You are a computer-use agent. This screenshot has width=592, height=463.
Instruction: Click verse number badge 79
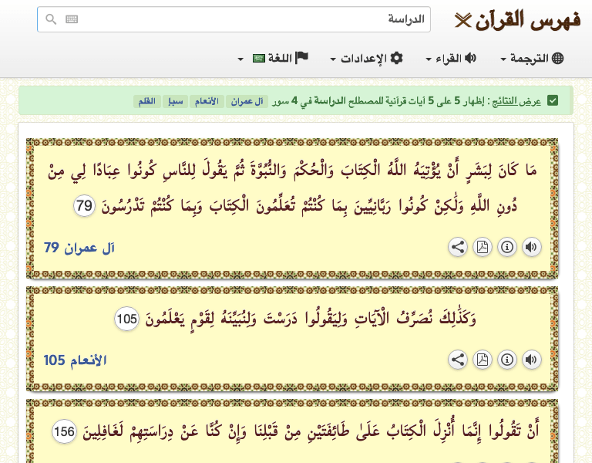(x=84, y=206)
